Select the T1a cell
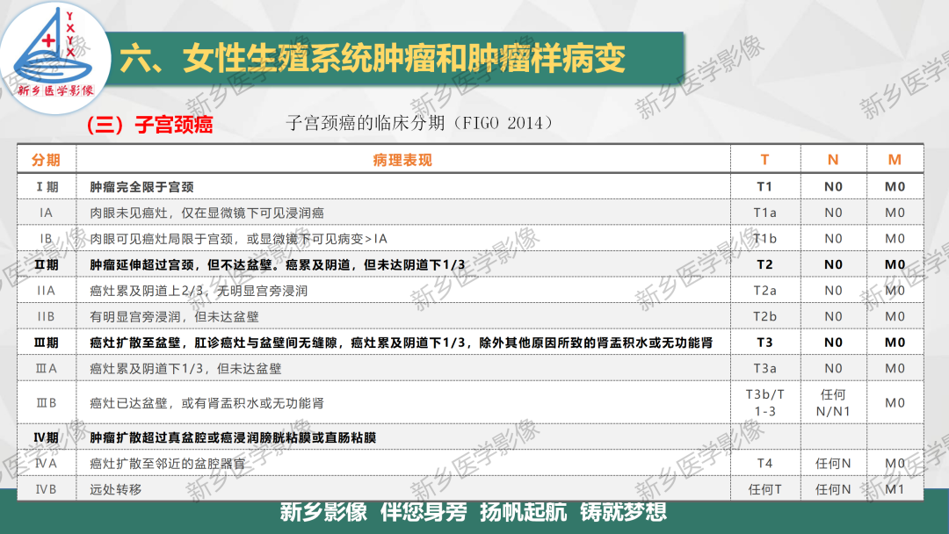Viewport: 949px width, 534px height. click(765, 213)
